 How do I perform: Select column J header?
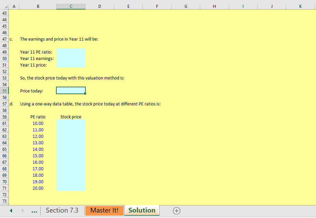click(x=272, y=6)
